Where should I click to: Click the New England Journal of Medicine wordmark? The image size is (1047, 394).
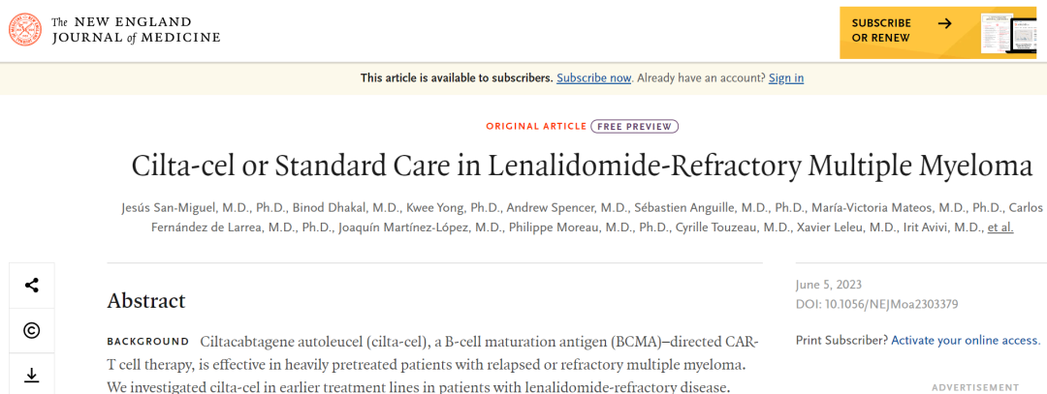click(136, 30)
